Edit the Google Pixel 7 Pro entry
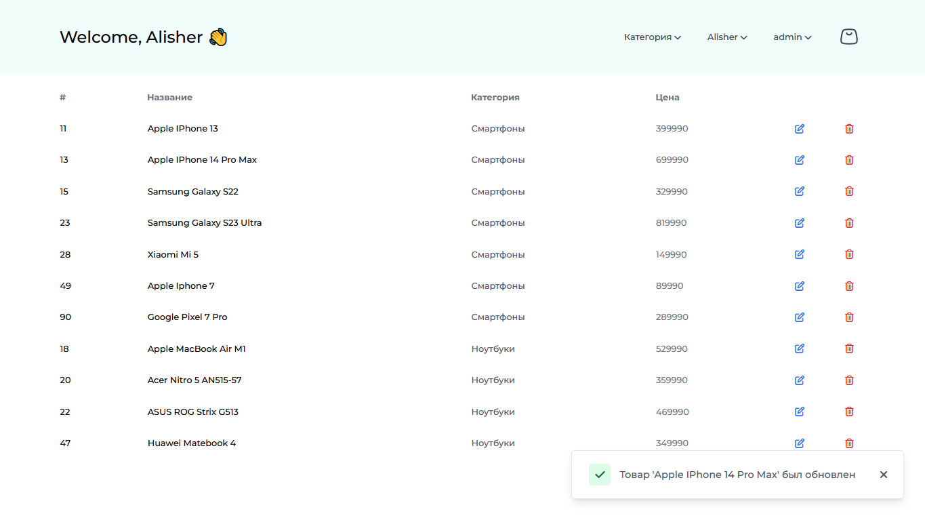This screenshot has height=520, width=925. [799, 317]
